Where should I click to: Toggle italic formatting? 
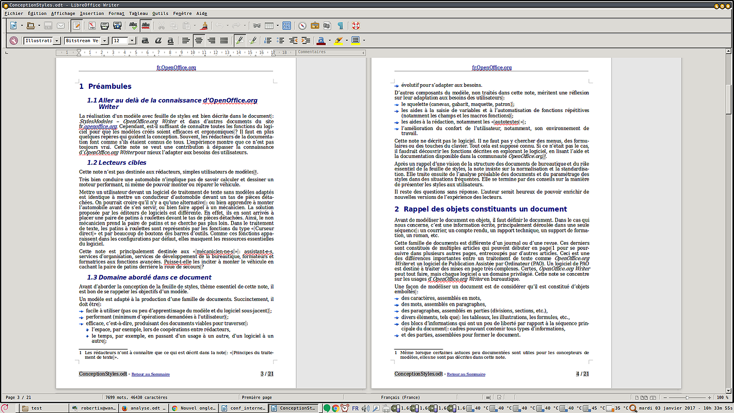click(x=157, y=40)
